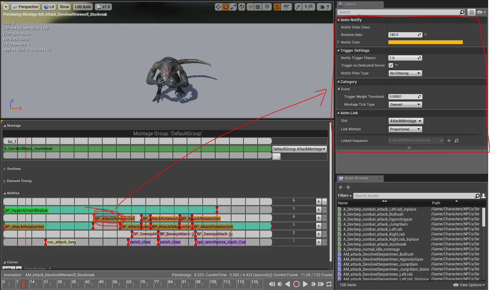Click the LOD Auto button
The height and width of the screenshot is (290, 490).
coord(83,7)
